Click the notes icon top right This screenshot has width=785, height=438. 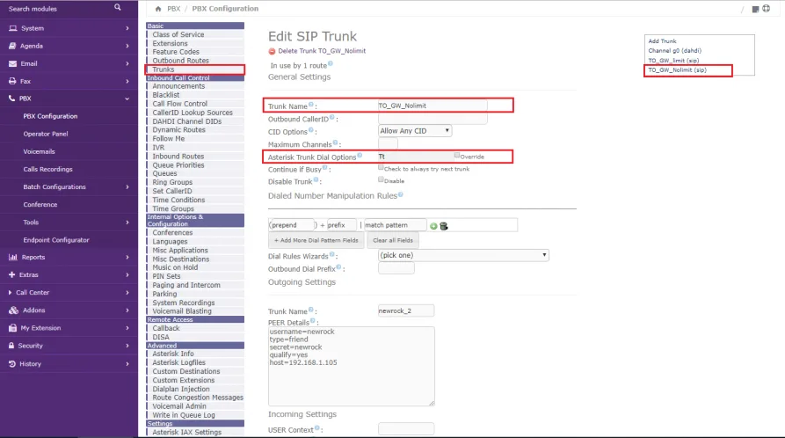(x=755, y=9)
